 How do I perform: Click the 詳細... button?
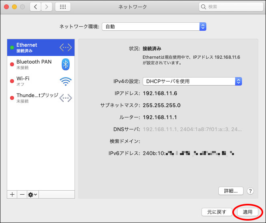pos(231,191)
